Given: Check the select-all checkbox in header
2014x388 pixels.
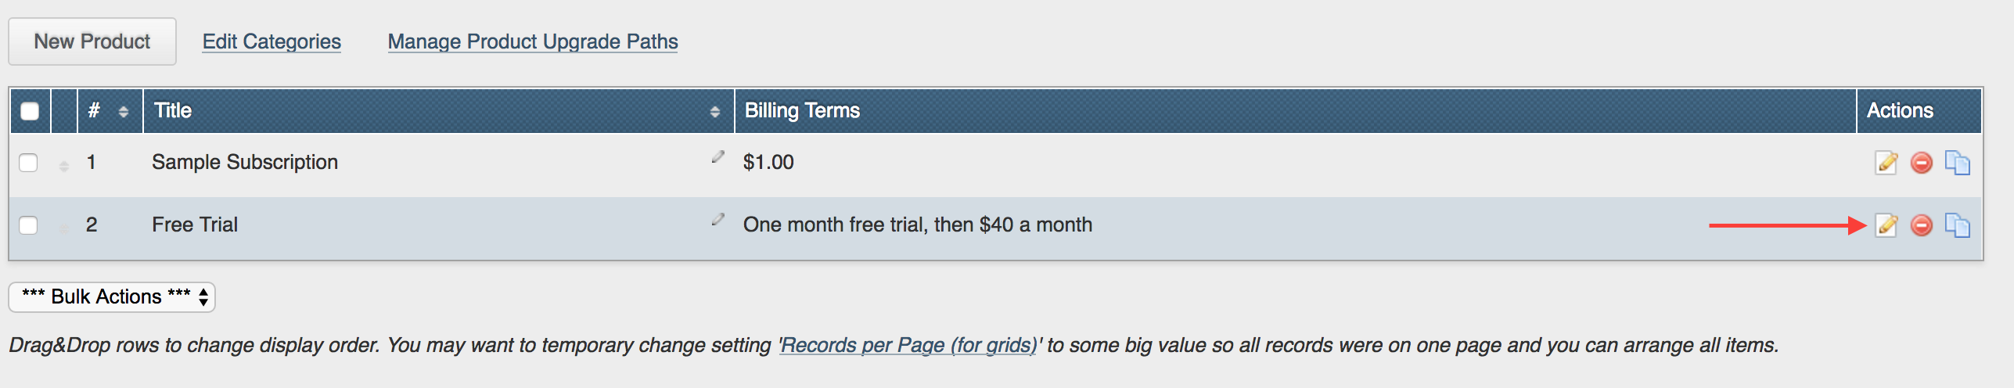Looking at the screenshot, I should point(30,111).
